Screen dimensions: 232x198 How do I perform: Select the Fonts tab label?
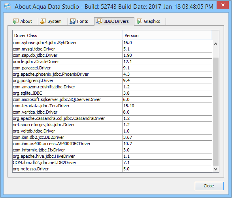[x=83, y=21]
